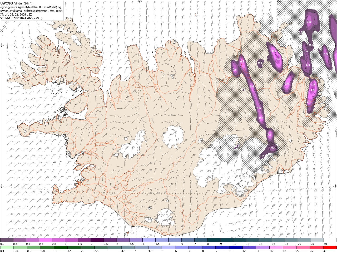Click the 'Vindur (10m),' header text
The image size is (337, 253).
23,3
